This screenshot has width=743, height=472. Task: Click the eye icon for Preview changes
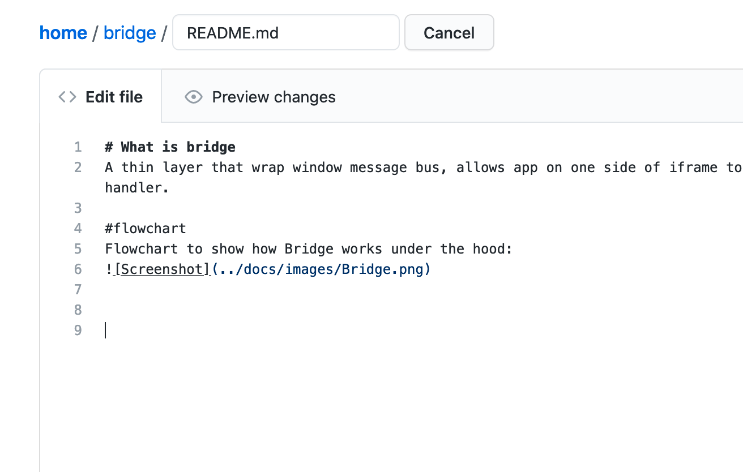pyautogui.click(x=194, y=97)
